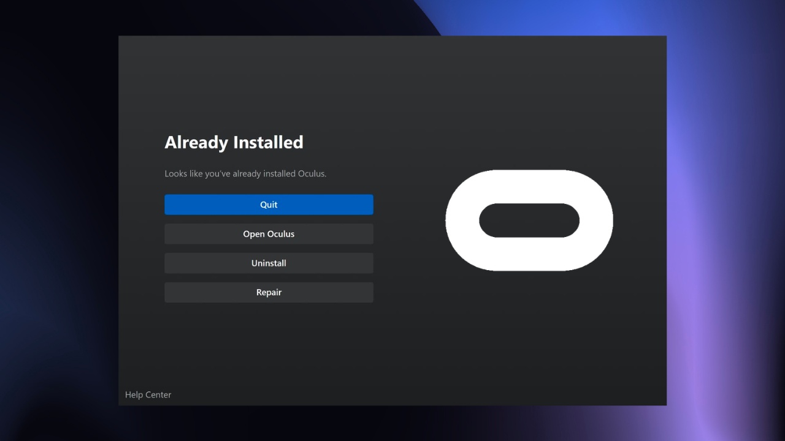Viewport: 785px width, 441px height.
Task: Click the white Oculus logo
Action: click(529, 221)
